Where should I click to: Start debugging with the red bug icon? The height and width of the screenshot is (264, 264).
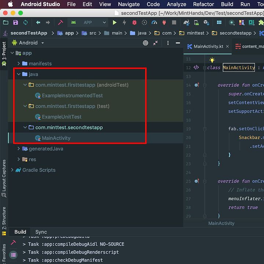click(x=134, y=22)
